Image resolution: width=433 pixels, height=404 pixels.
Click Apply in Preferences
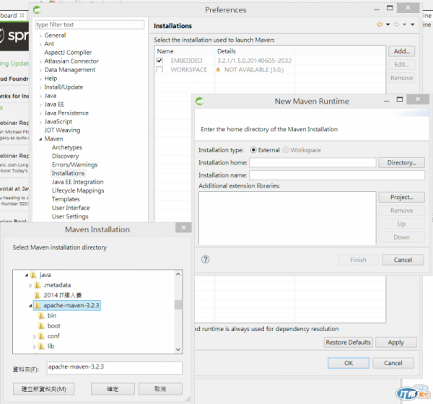[x=396, y=343]
